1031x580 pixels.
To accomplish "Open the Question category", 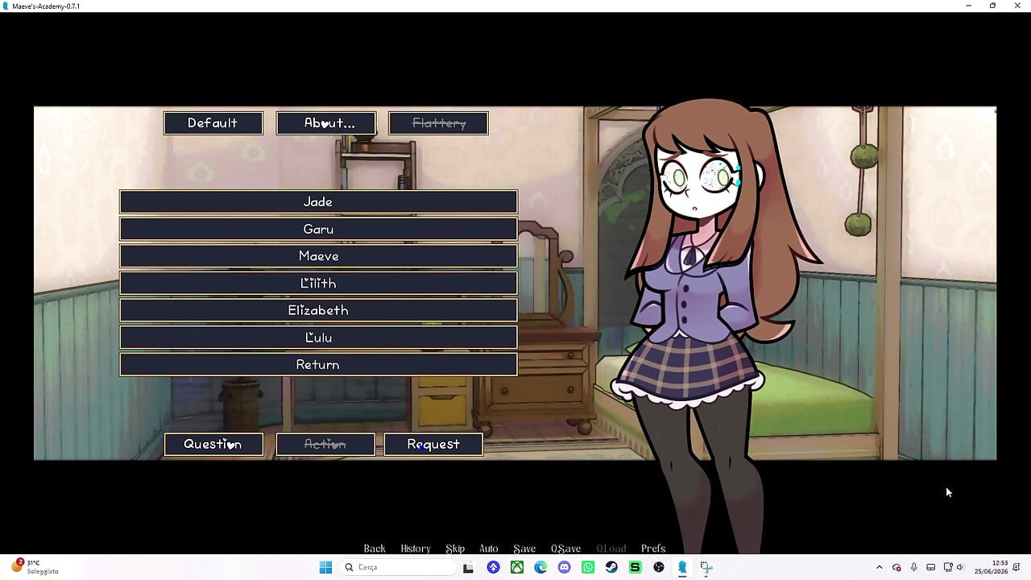I will pos(213,444).
